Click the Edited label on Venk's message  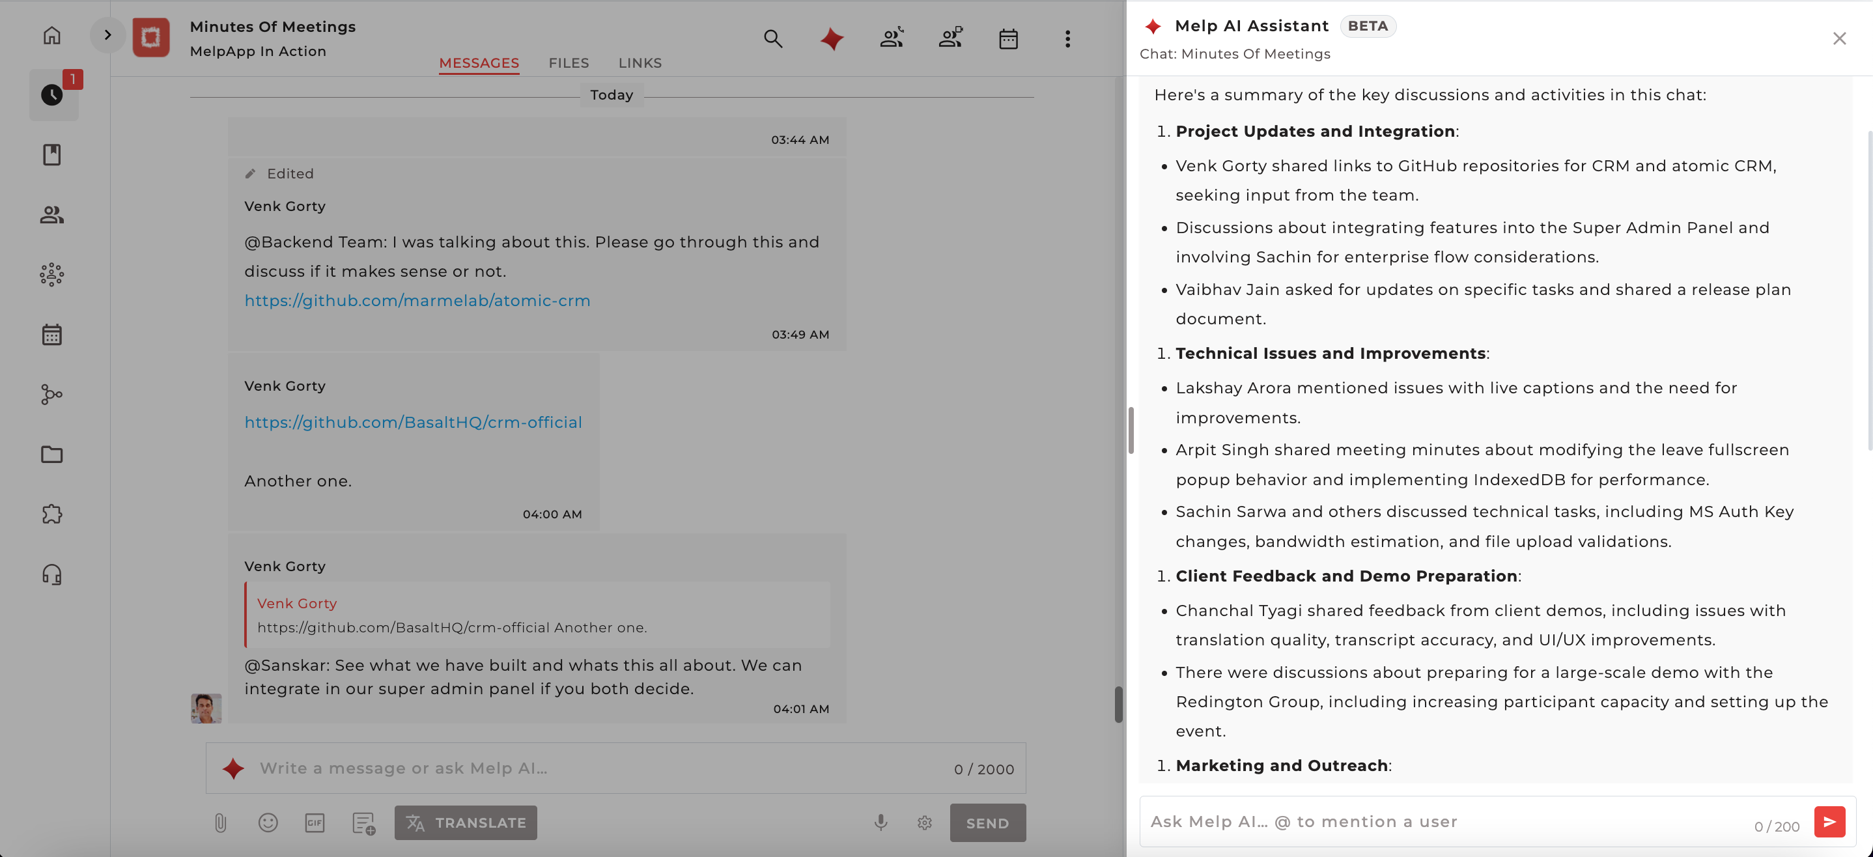(x=290, y=174)
